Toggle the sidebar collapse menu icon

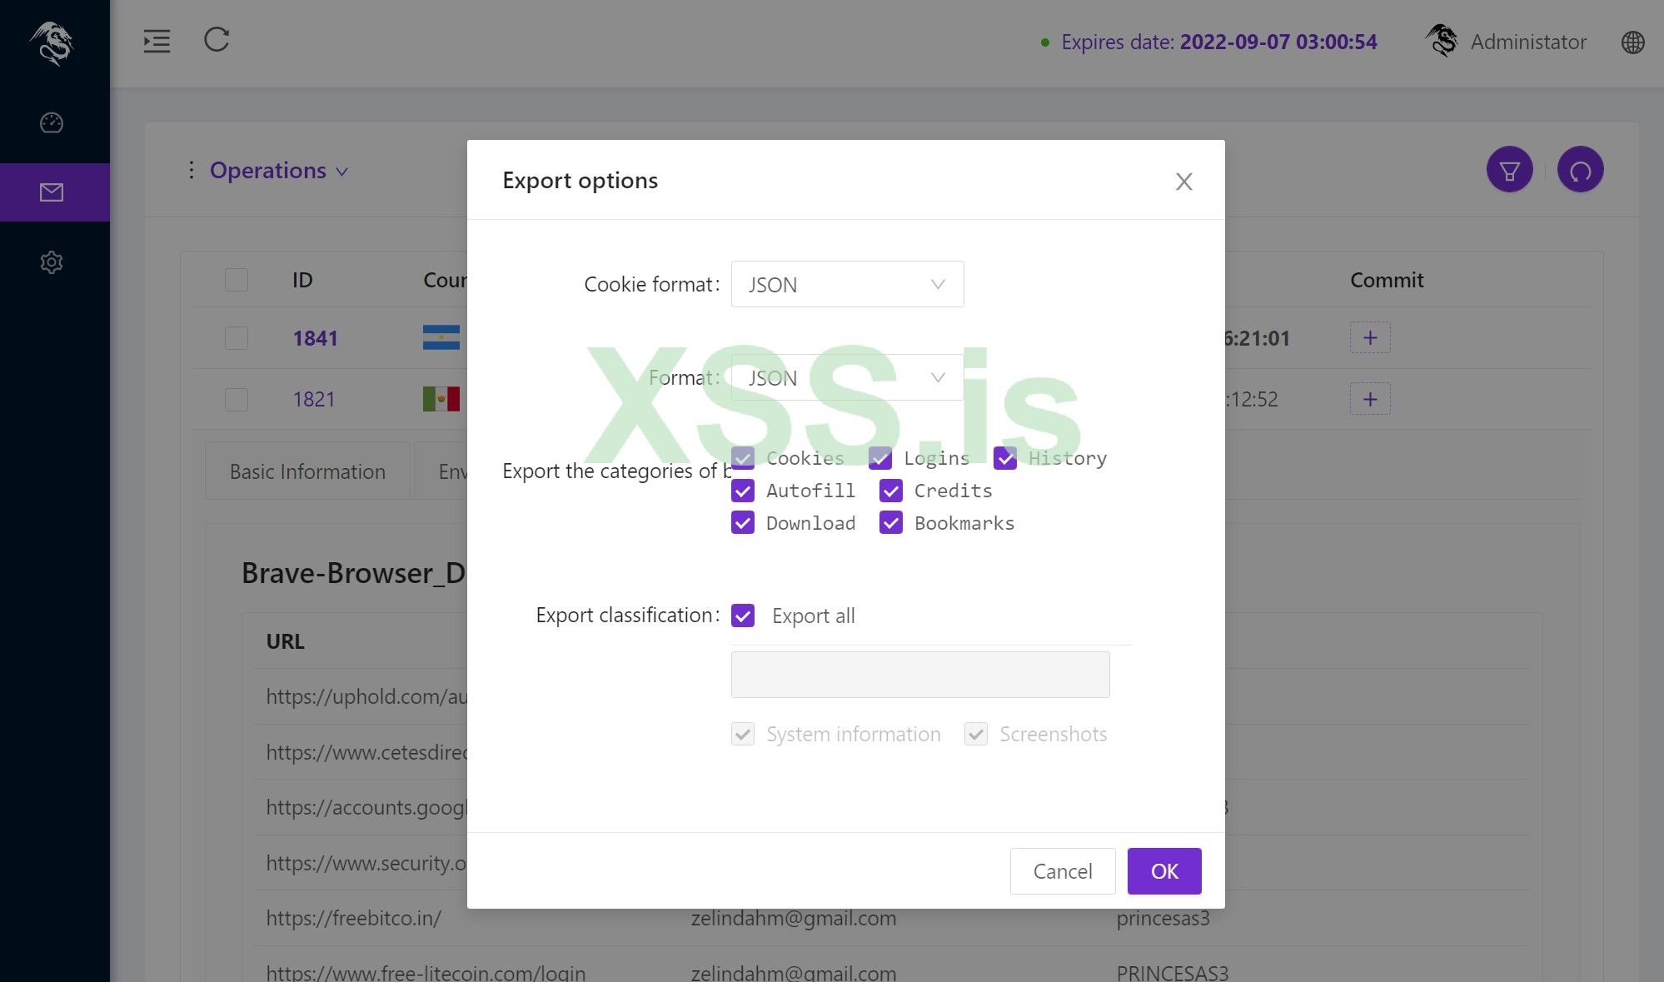(157, 41)
